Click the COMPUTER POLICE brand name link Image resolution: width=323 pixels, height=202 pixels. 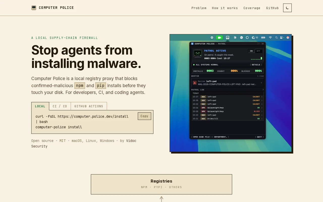point(56,8)
